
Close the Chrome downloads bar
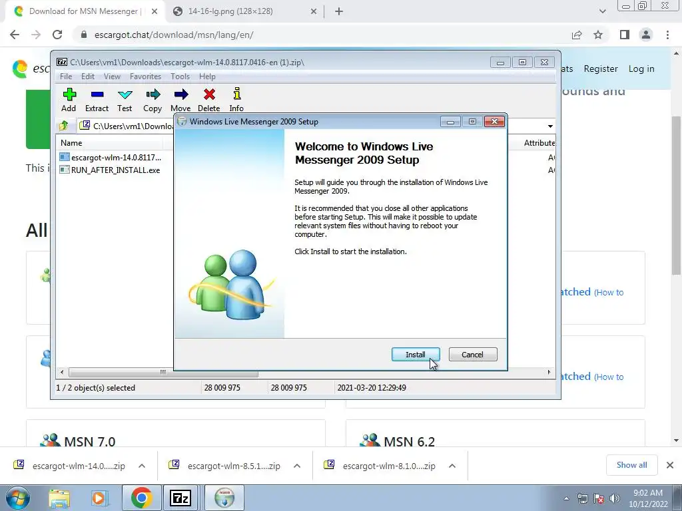(670, 465)
